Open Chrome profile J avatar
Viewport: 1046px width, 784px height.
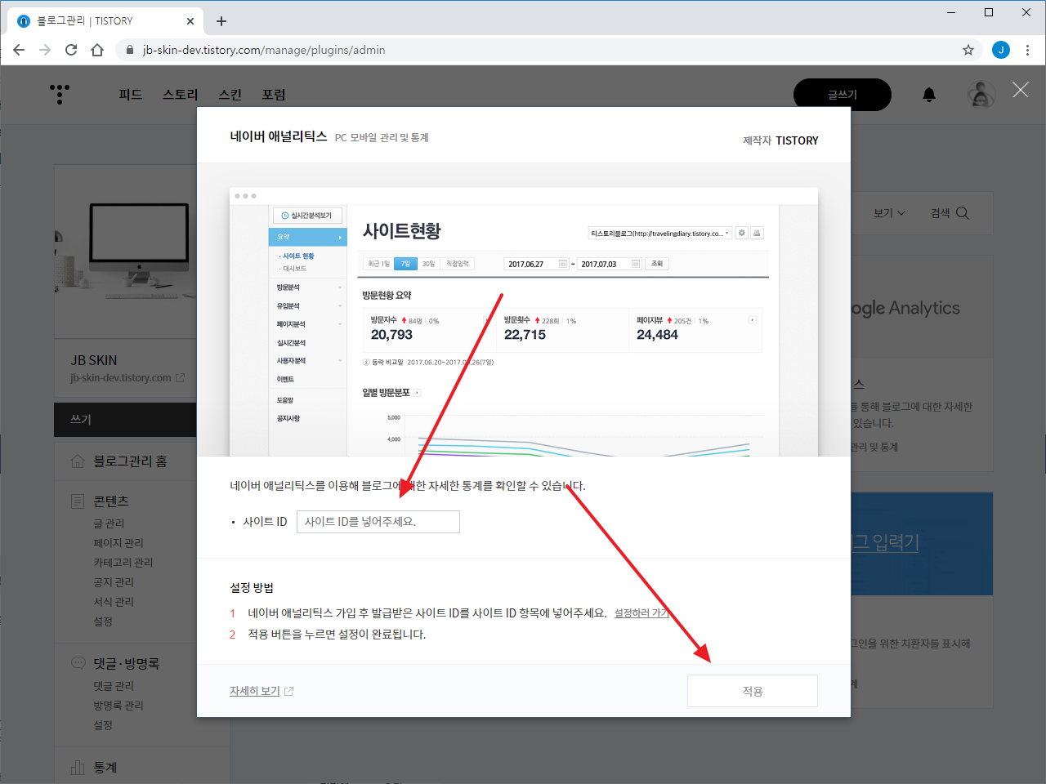pos(1001,50)
